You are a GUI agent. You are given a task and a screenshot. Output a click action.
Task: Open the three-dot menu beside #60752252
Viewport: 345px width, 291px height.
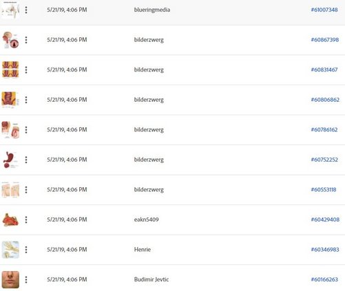(26, 160)
